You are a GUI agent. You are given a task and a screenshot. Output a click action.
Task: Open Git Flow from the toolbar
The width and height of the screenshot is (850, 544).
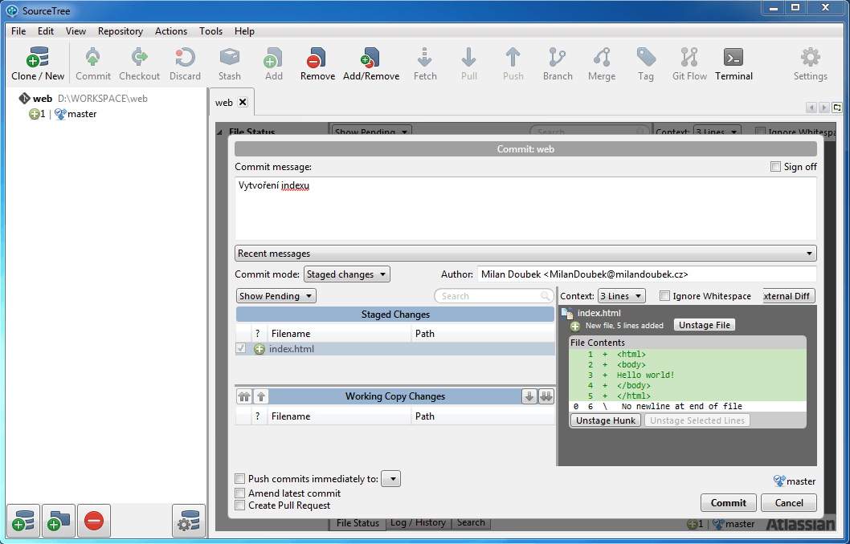[x=689, y=63]
